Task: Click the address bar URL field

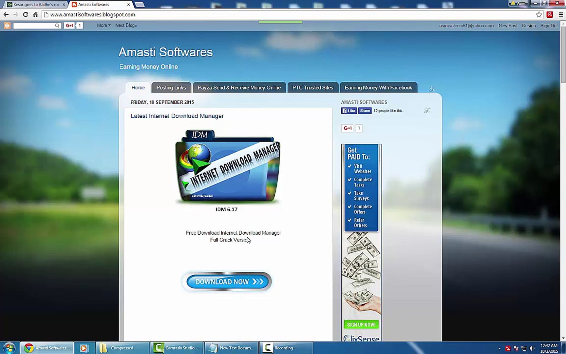Action: pyautogui.click(x=288, y=14)
